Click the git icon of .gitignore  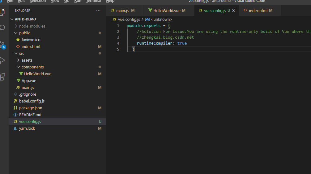click(x=15, y=94)
